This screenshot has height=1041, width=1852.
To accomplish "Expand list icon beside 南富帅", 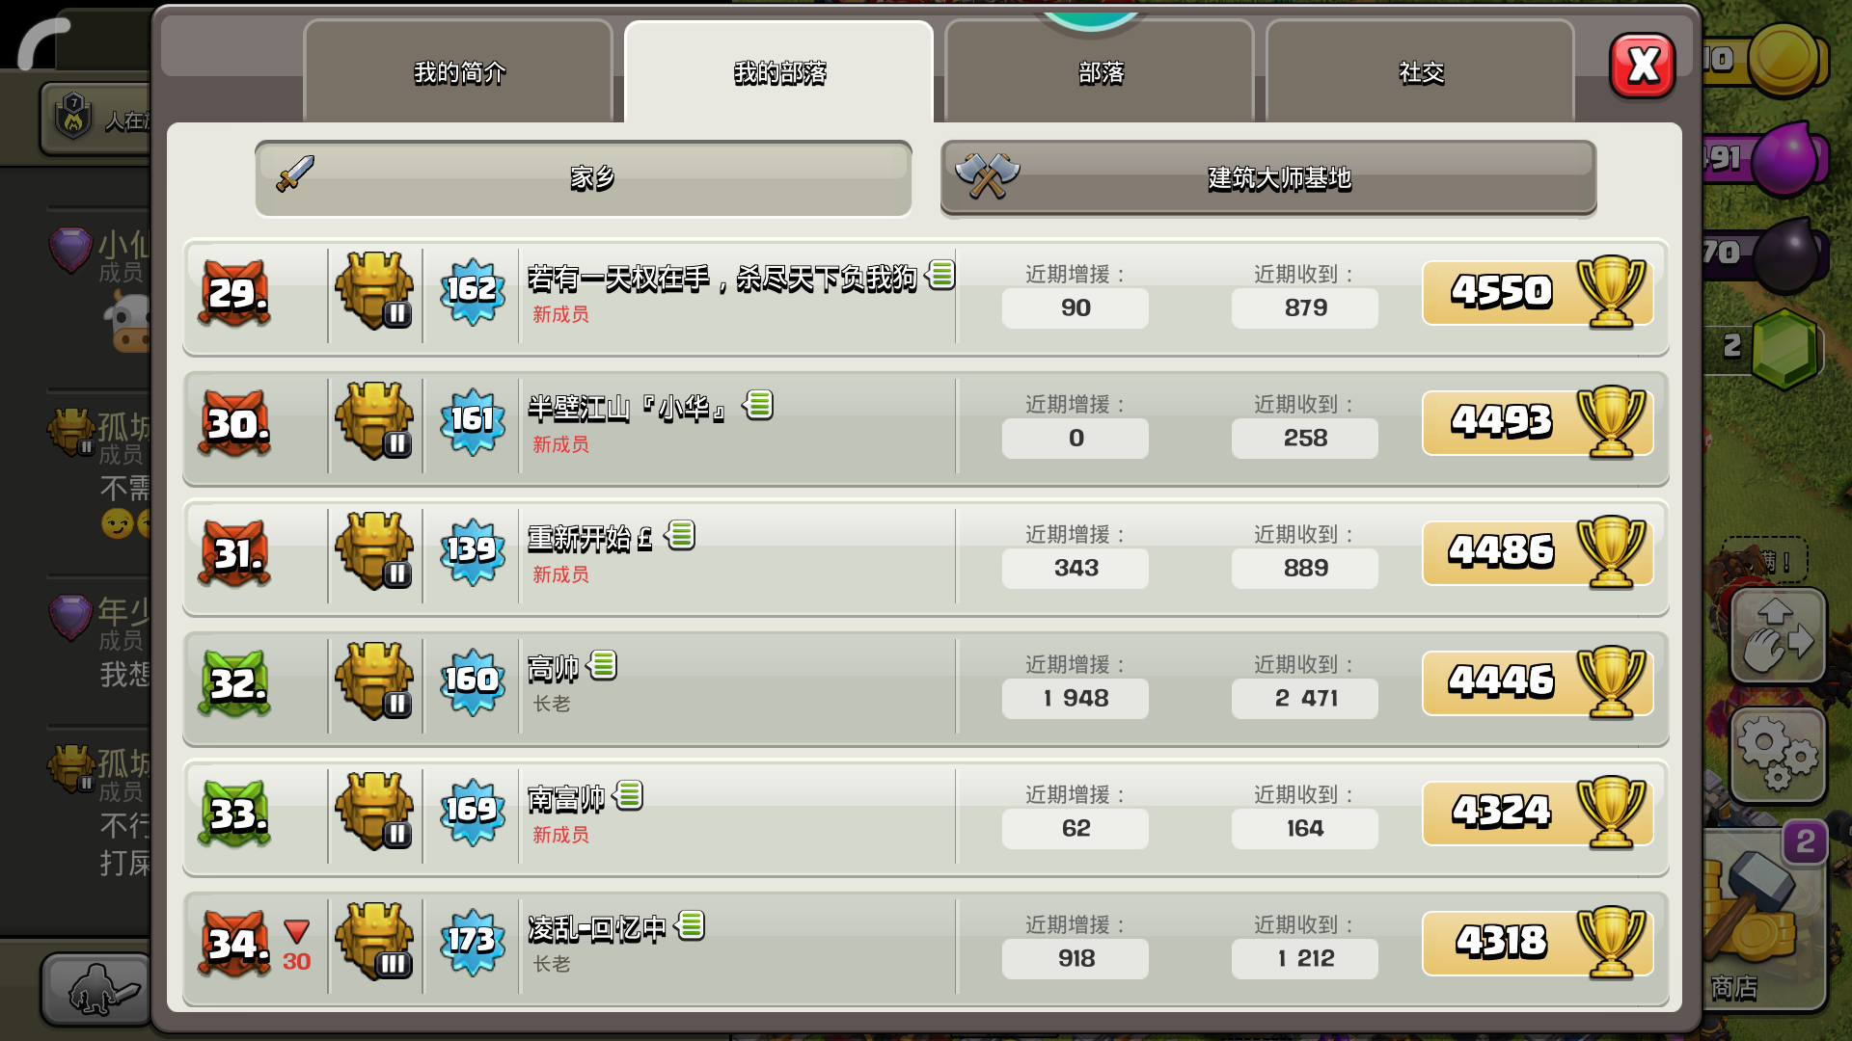I will (628, 795).
